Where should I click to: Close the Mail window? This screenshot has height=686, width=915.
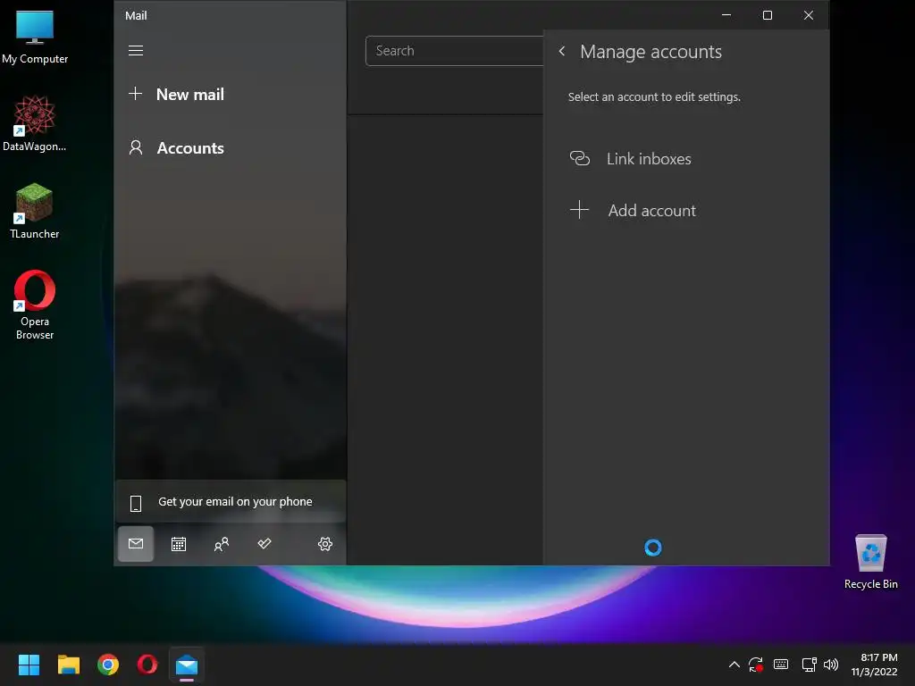[x=808, y=15]
